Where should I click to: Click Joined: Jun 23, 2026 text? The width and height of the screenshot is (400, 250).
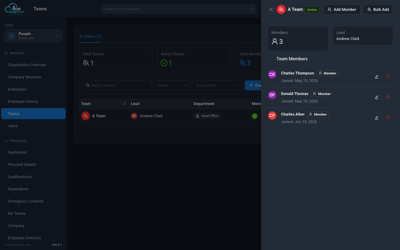[299, 122]
